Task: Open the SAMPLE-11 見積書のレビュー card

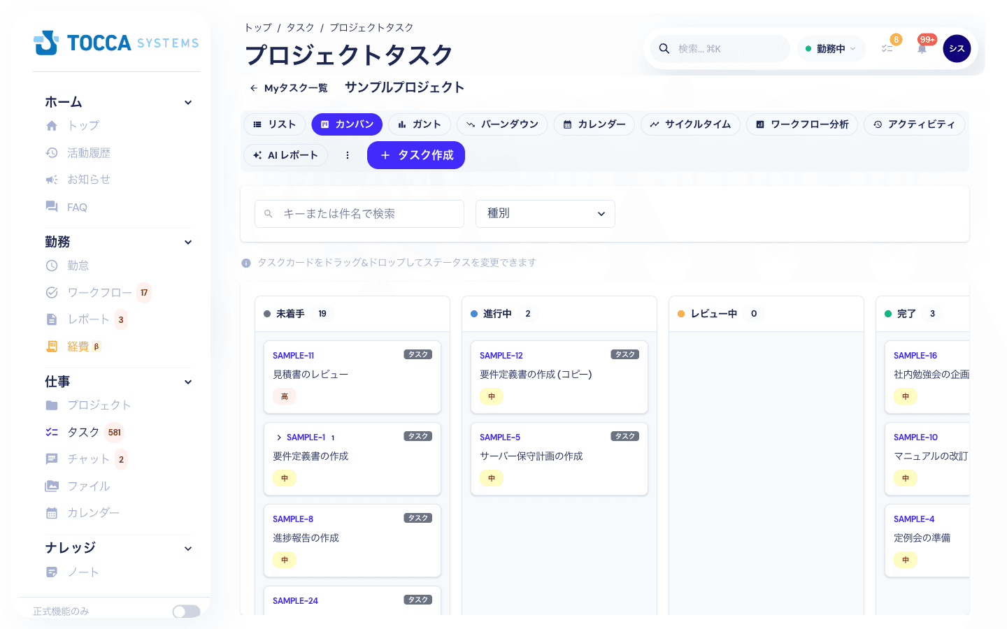Action: click(352, 377)
